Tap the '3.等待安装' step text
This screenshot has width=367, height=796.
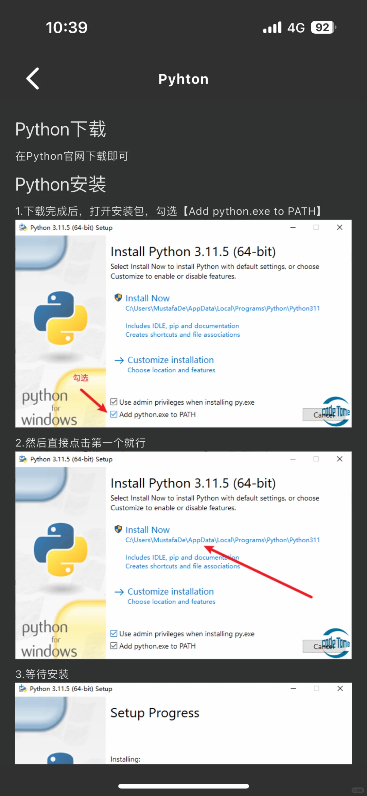coord(42,674)
